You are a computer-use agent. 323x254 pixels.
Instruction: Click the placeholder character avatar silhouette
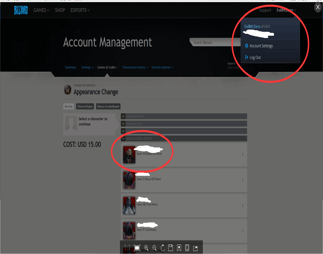click(71, 123)
